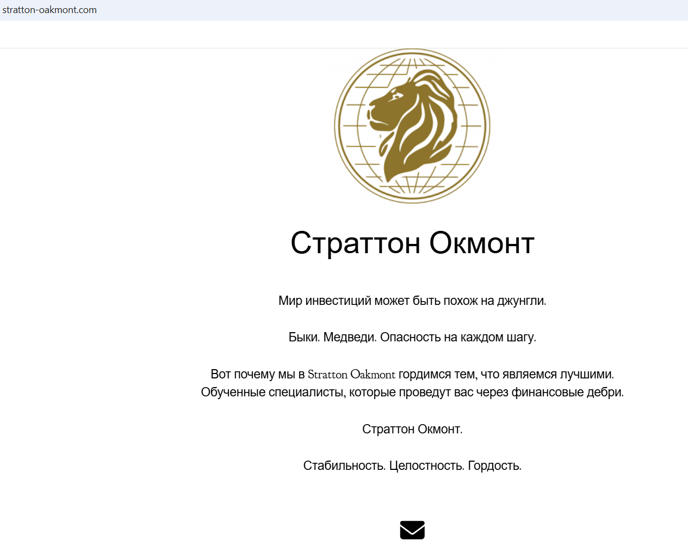Click the line about investment jungle
Screen dimensions: 688x551
412,301
